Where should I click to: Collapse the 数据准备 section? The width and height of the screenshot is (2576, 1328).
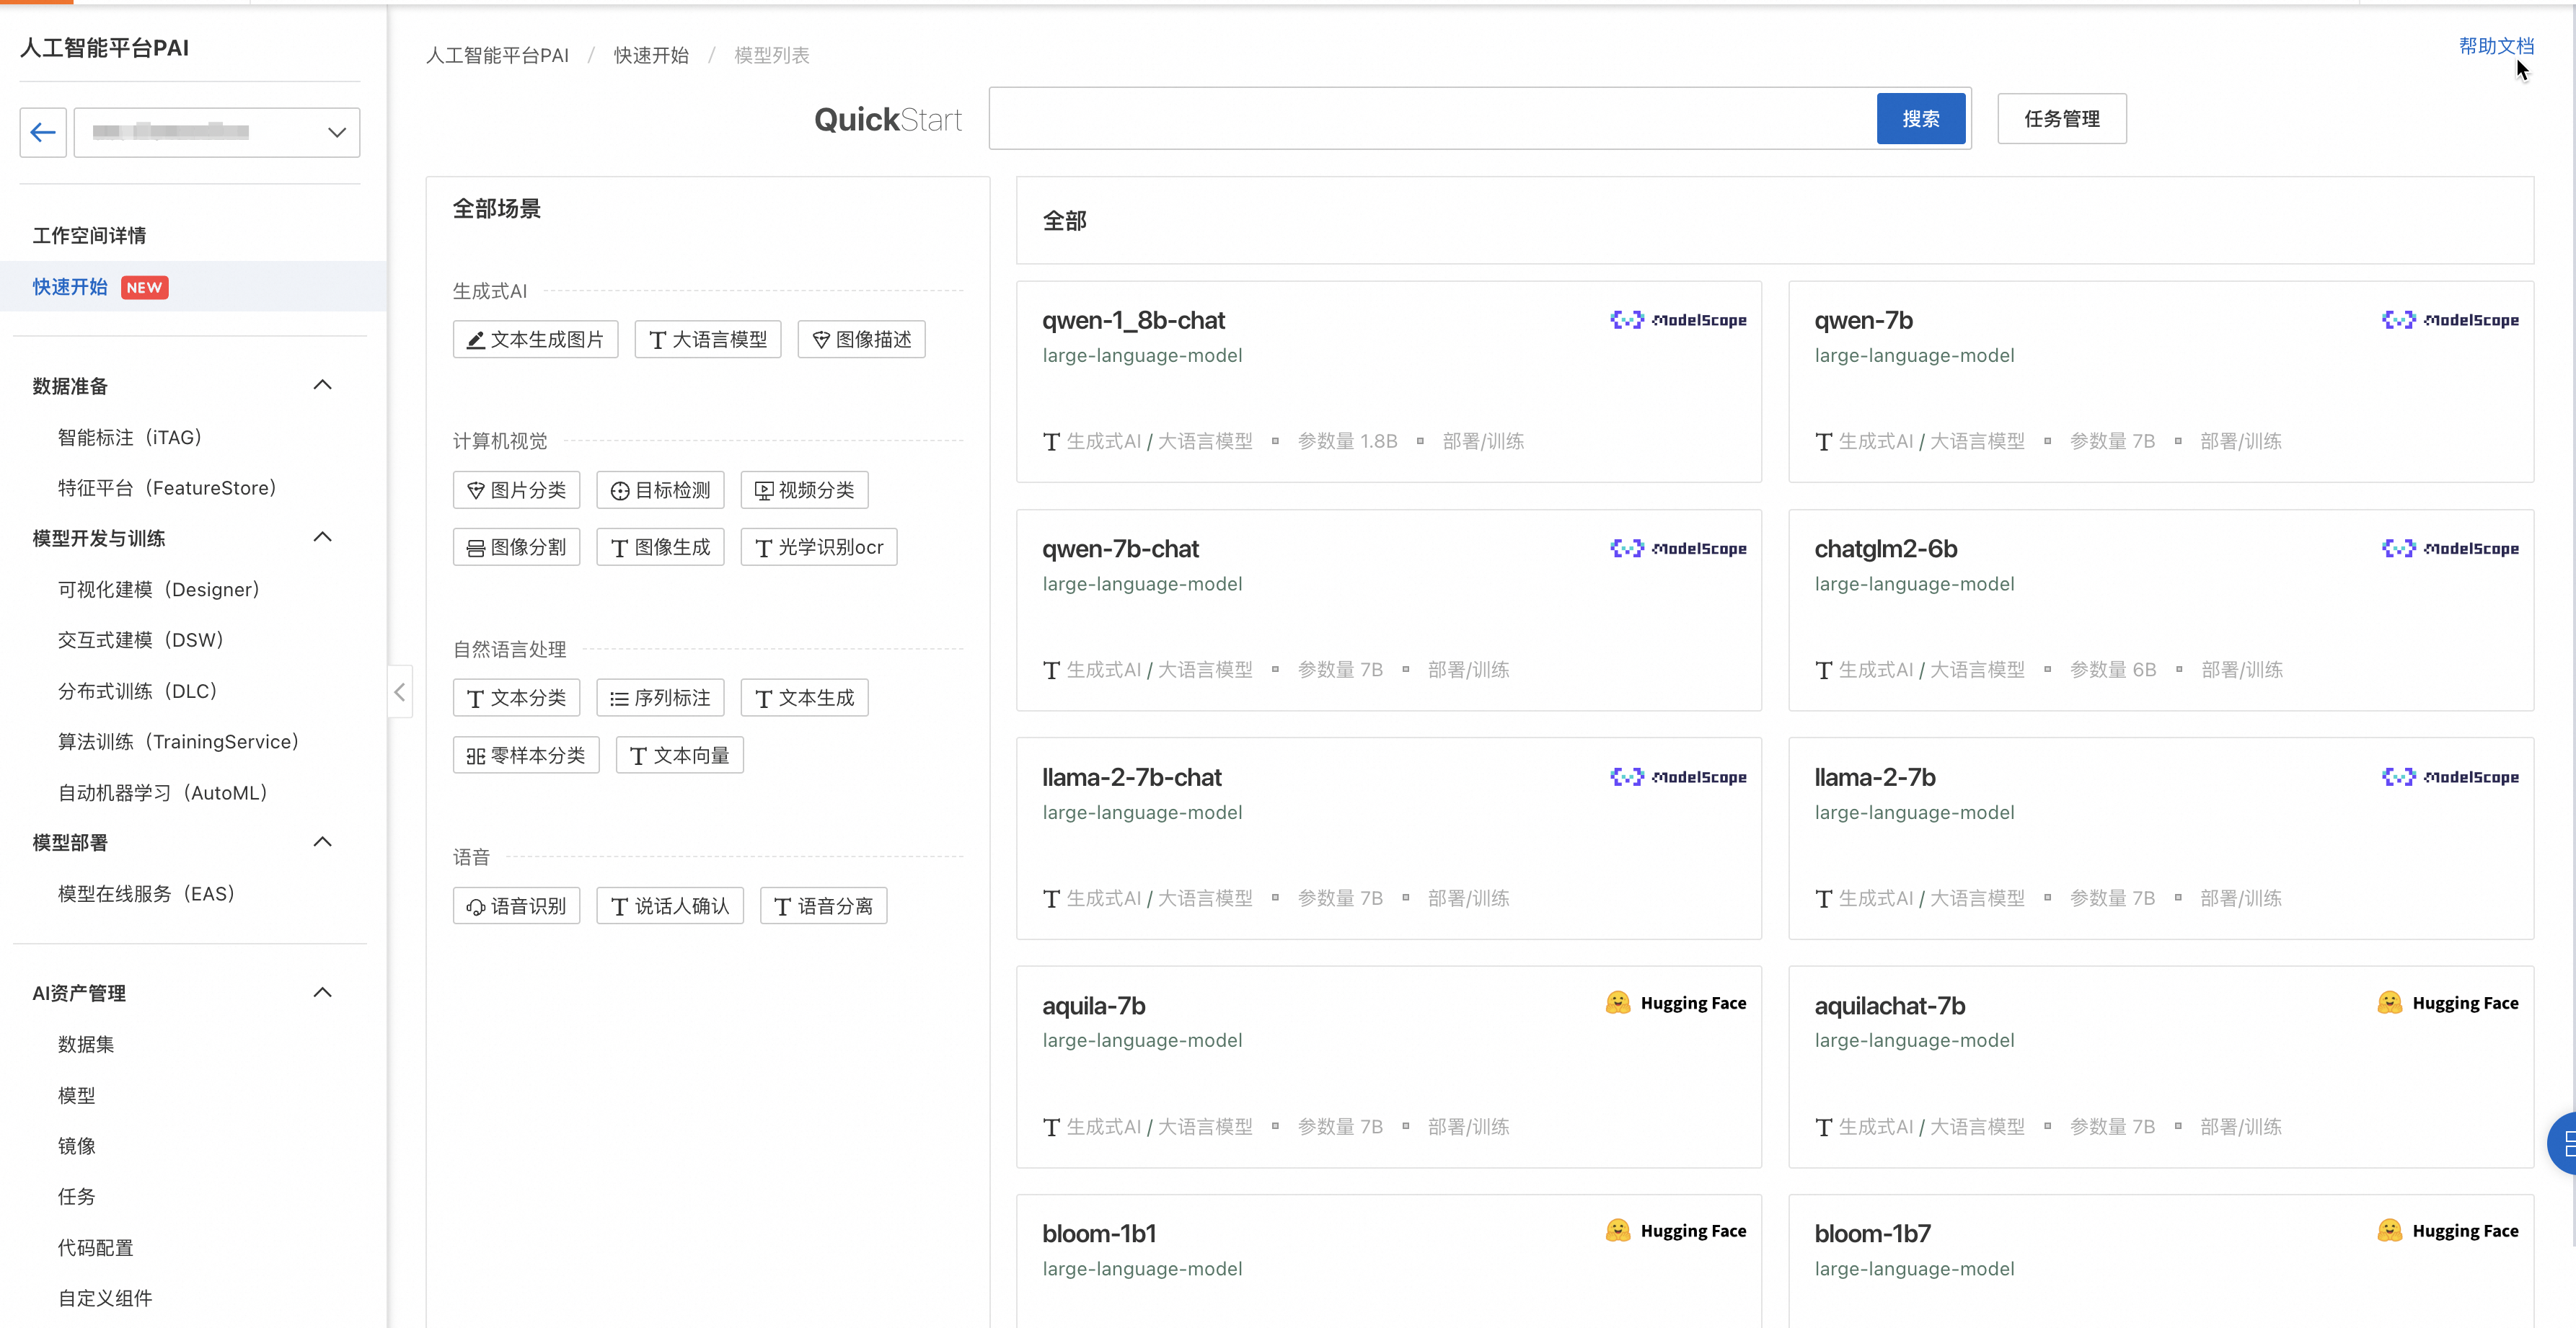322,385
